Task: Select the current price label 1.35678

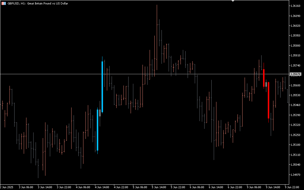Action: pos(295,74)
